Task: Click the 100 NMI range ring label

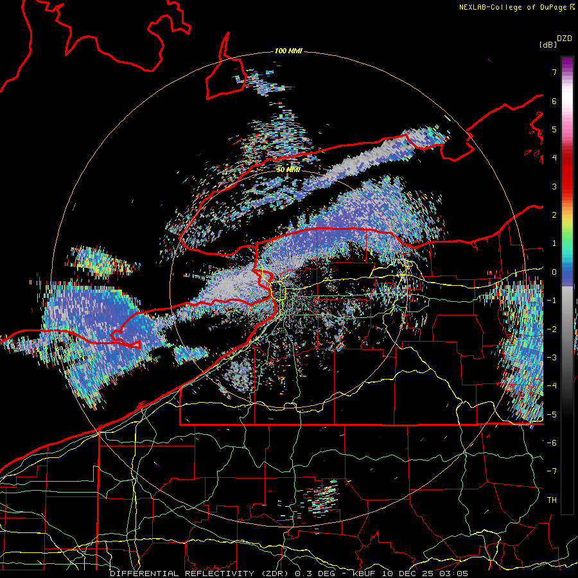Action: 288,51
